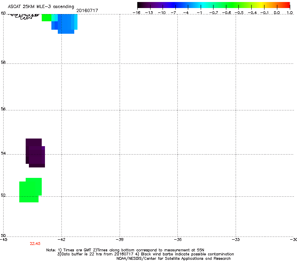This screenshot has width=297, height=261.
Task: Click the 1.0 colorbar label
Action: (x=290, y=13)
